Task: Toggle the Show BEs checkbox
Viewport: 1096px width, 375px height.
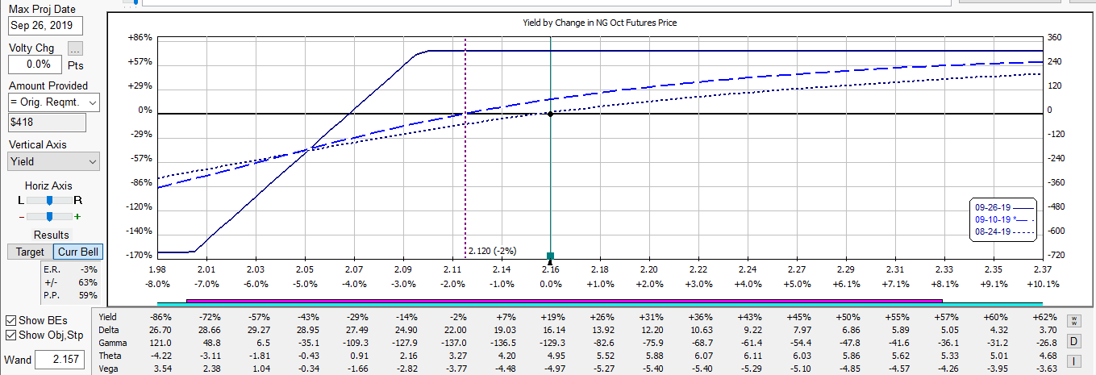Action: [11, 319]
